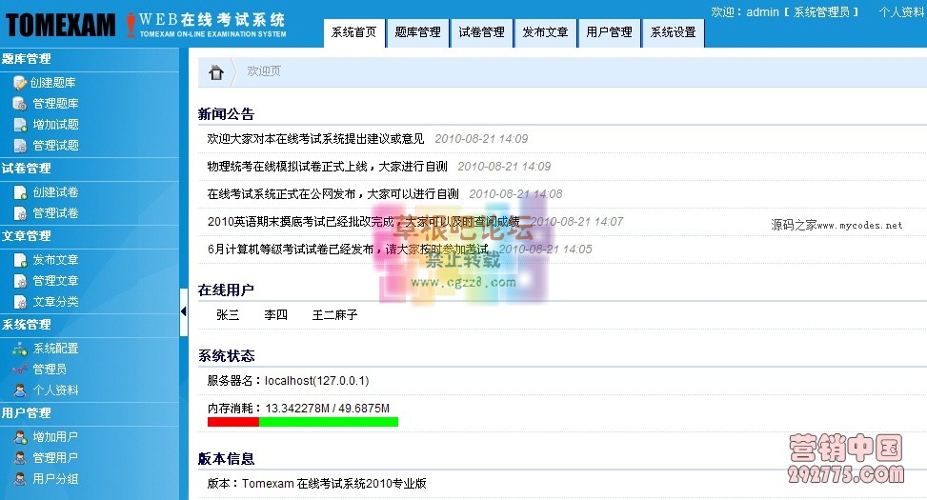
Task: Open 创建试卷 link in sidebar
Action: click(55, 192)
